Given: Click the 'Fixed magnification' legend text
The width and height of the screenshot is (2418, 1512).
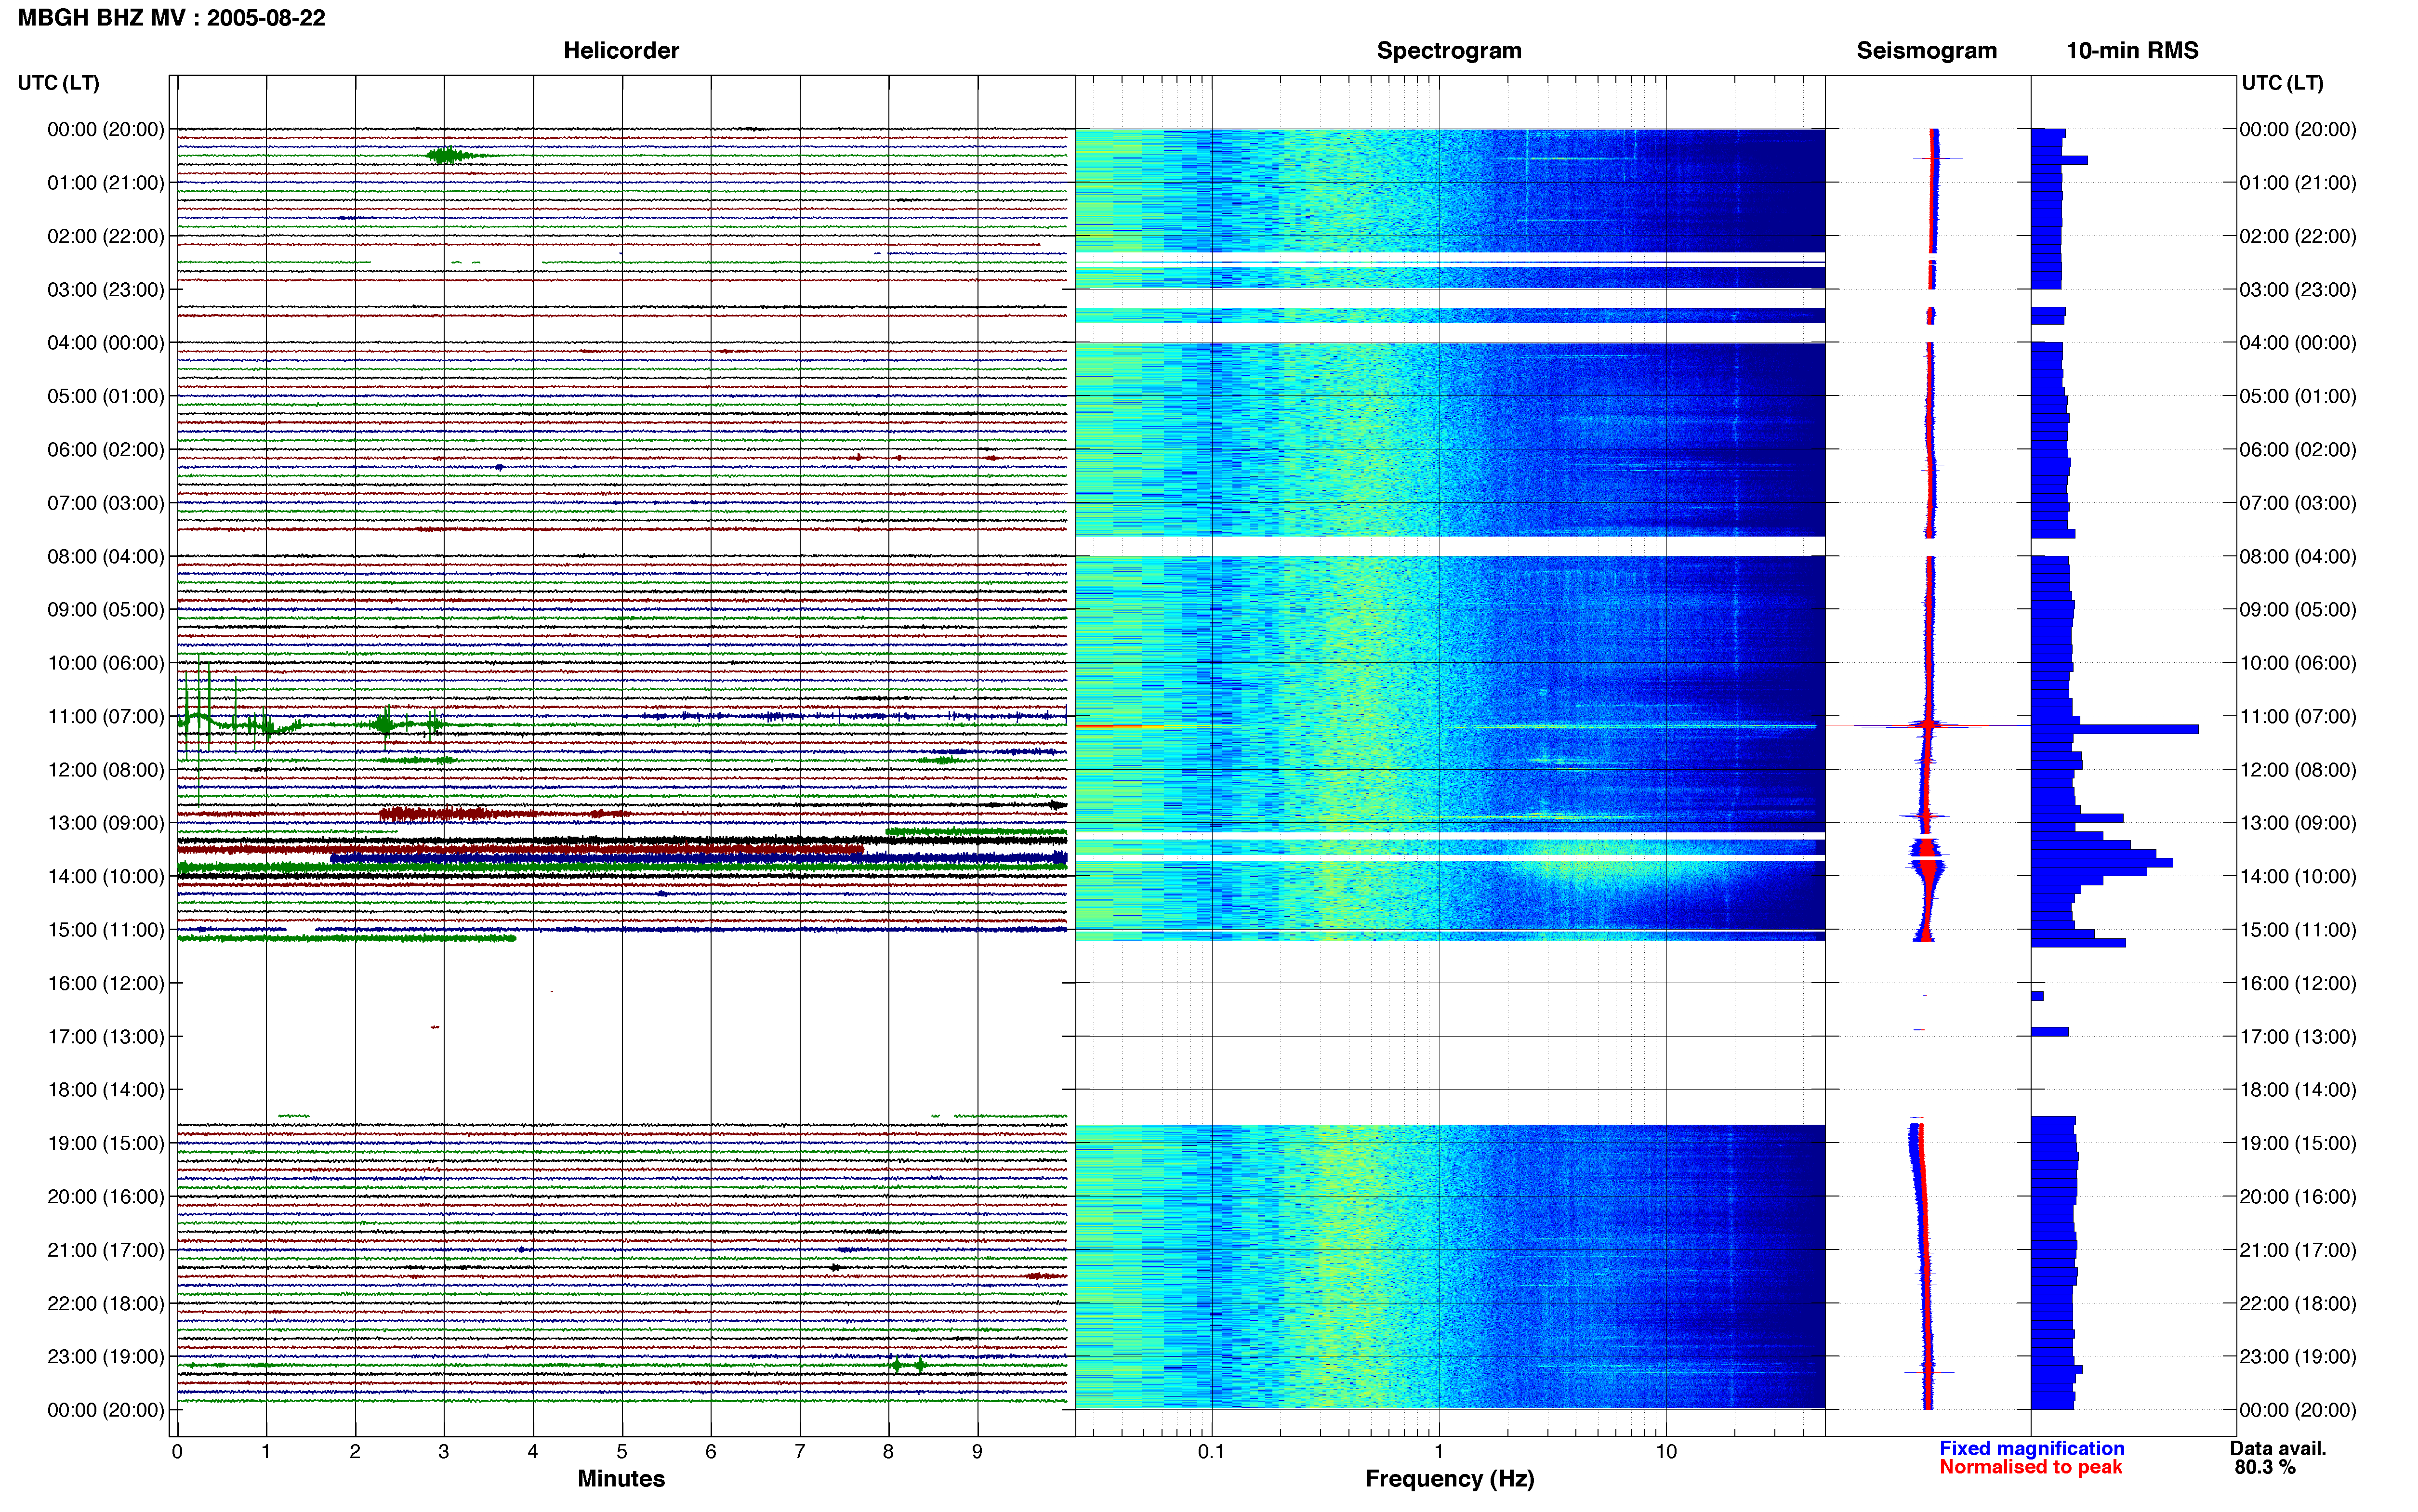Looking at the screenshot, I should (x=2031, y=1448).
